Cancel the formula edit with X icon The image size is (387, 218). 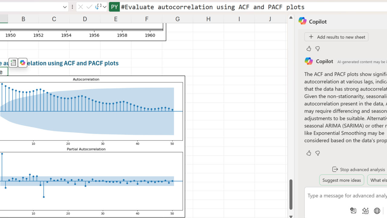(80, 7)
